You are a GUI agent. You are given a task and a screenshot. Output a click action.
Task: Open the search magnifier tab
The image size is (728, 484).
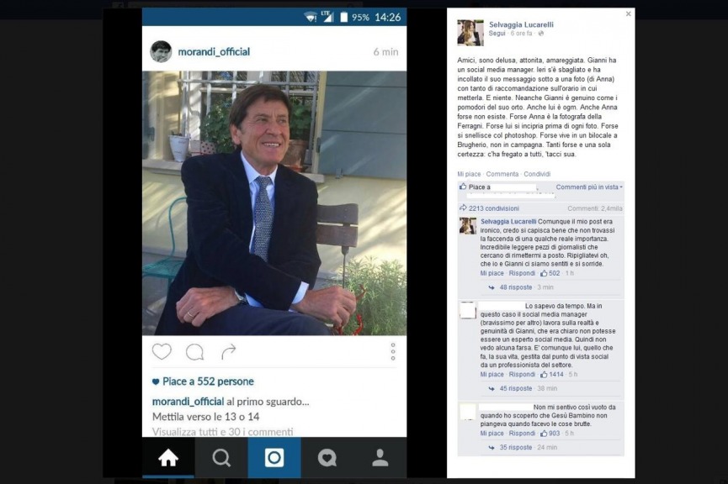[x=221, y=458]
